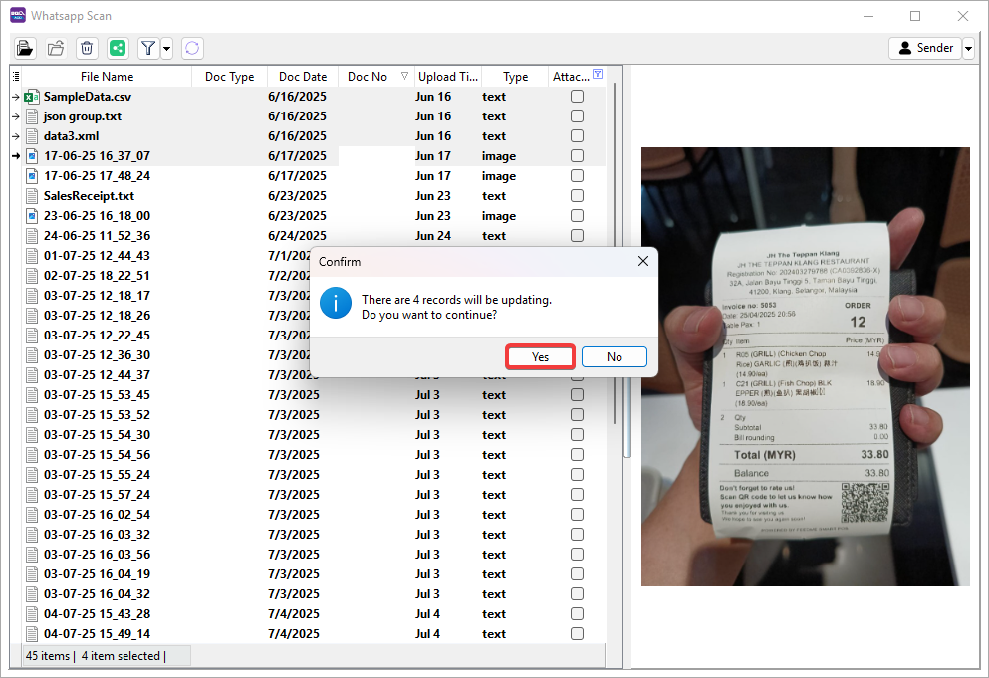The width and height of the screenshot is (989, 678).
Task: Sort by the Doc Date column header
Action: coord(302,77)
